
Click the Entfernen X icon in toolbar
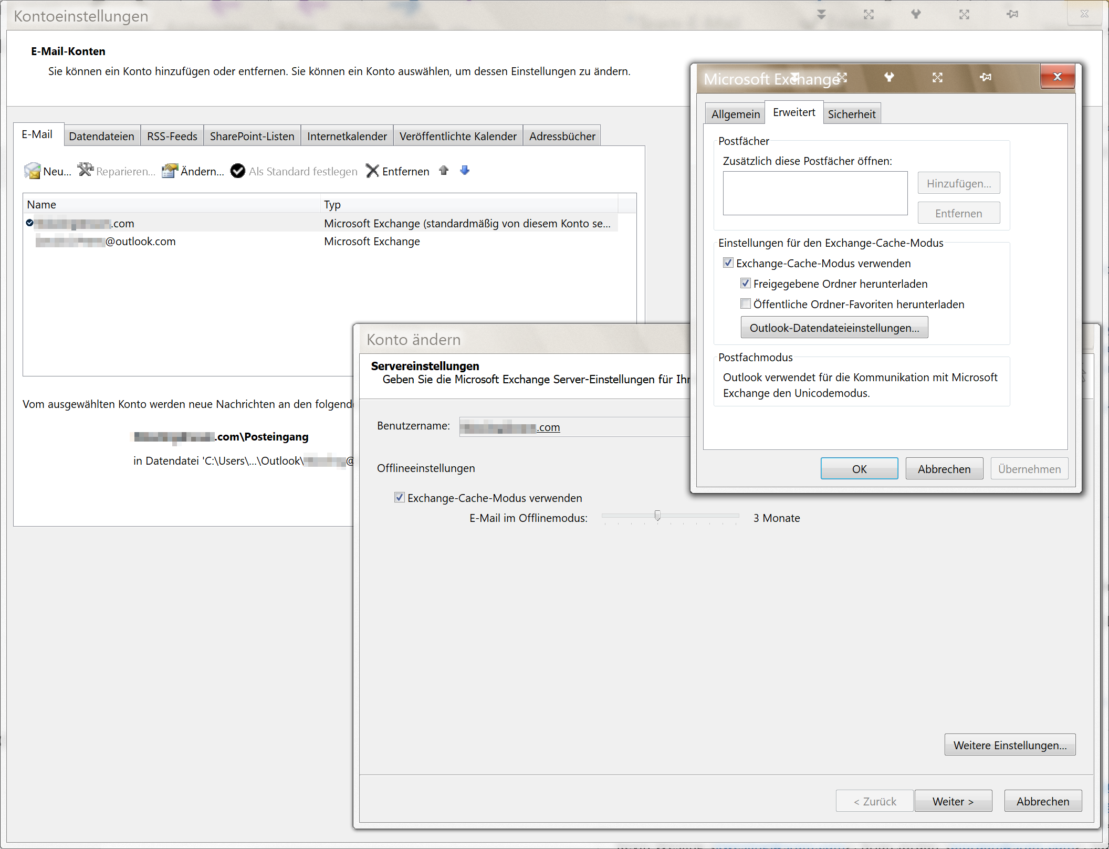point(372,171)
